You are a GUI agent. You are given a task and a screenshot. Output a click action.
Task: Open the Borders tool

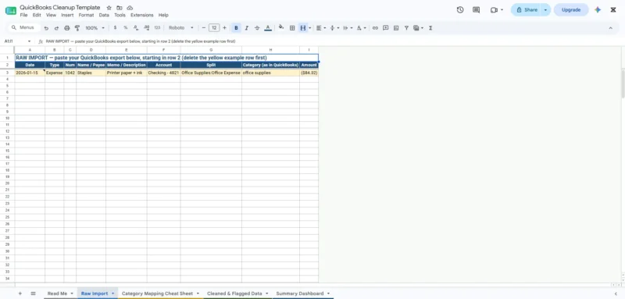tap(292, 28)
